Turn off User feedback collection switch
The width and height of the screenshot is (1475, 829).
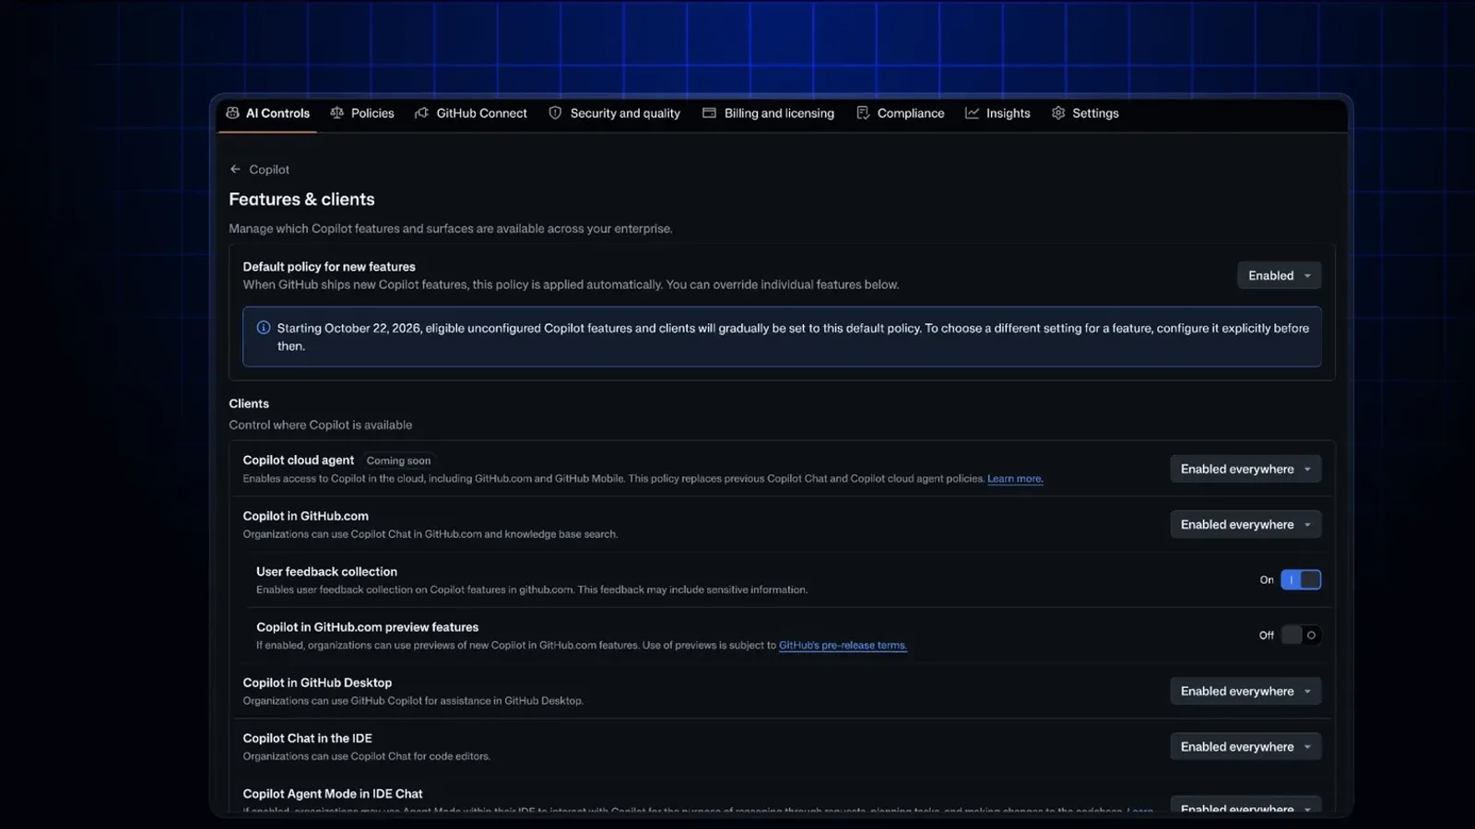[1301, 579]
